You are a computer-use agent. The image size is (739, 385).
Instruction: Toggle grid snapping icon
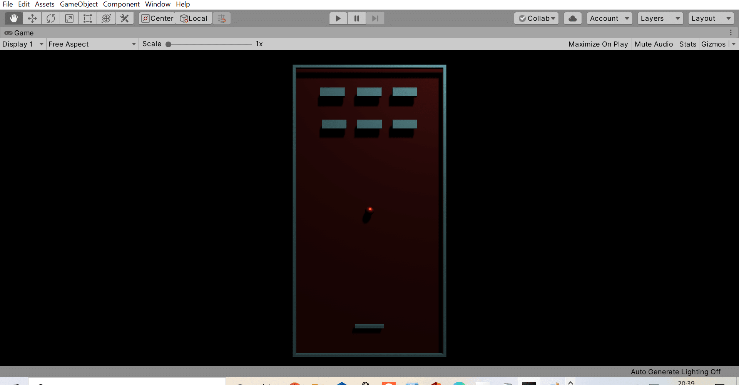(222, 18)
